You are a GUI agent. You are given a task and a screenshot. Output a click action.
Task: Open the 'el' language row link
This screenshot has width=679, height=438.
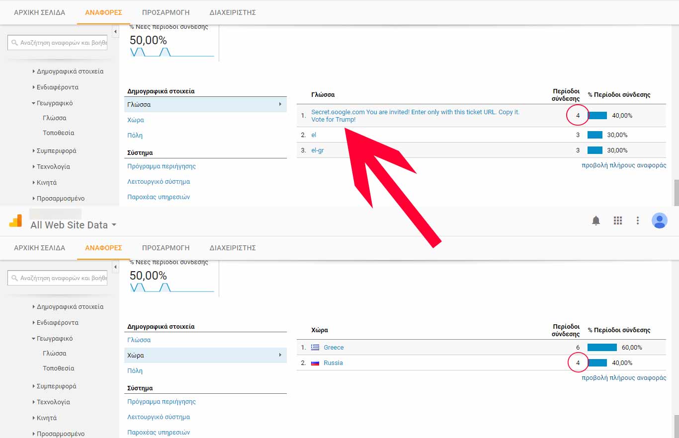coord(314,135)
